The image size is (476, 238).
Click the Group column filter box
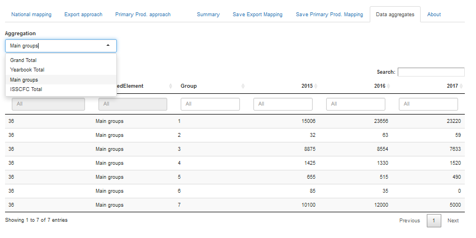pos(210,104)
